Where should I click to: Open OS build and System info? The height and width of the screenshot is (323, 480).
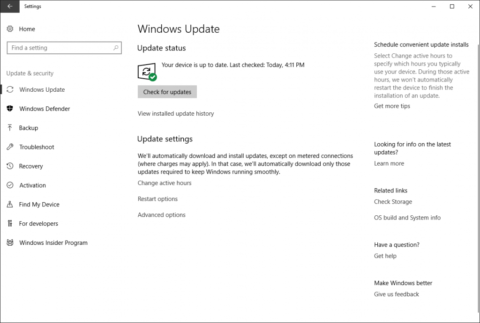tap(407, 217)
